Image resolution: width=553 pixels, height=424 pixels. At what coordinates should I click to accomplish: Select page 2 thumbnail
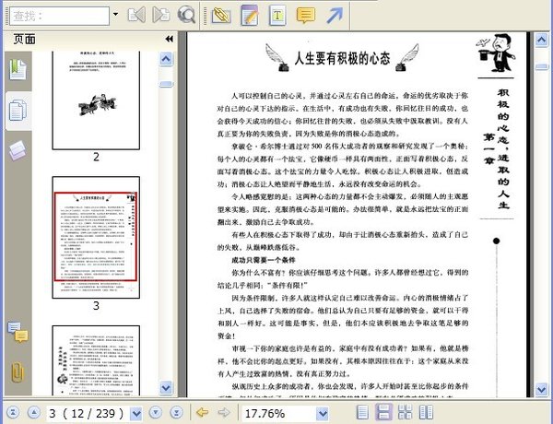(96, 100)
